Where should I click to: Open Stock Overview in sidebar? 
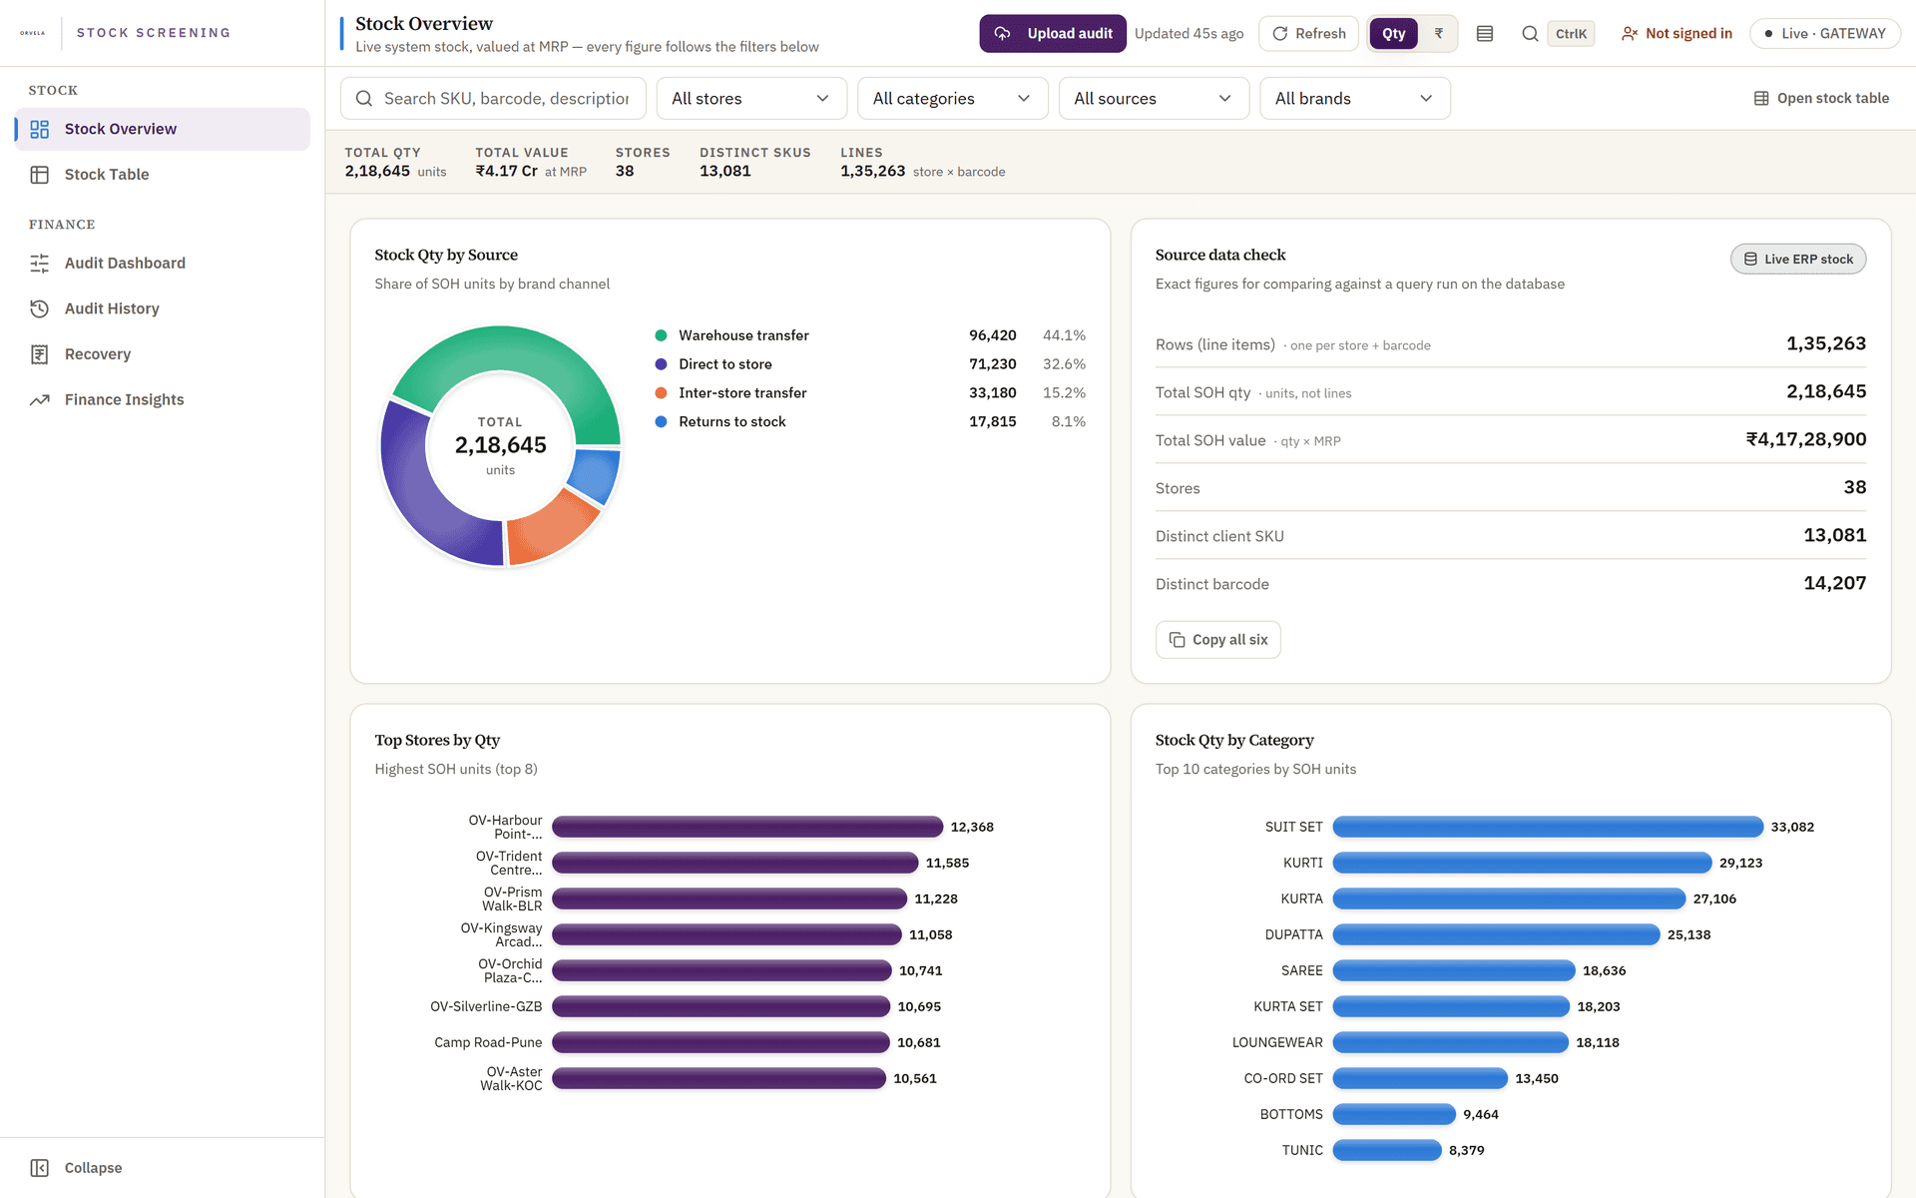(x=163, y=129)
